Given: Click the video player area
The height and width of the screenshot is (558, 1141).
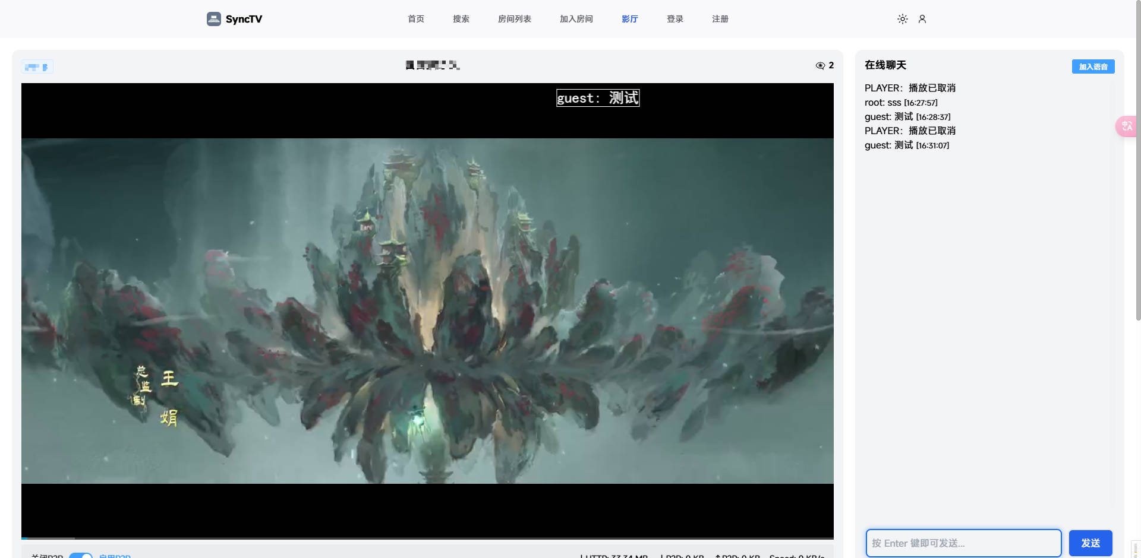Looking at the screenshot, I should click(x=427, y=310).
